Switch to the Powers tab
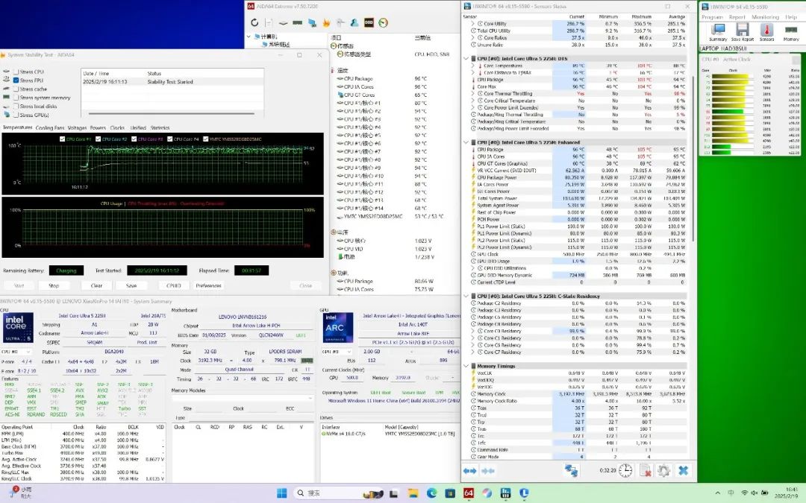 98,128
